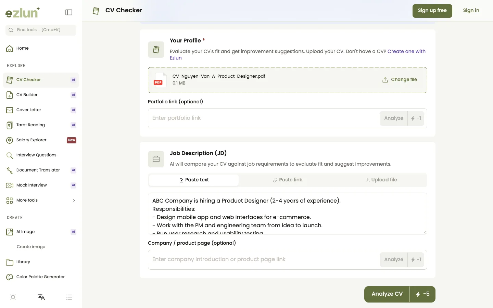Click the 0.1 MB file size text
The image size is (493, 308).
(179, 83)
